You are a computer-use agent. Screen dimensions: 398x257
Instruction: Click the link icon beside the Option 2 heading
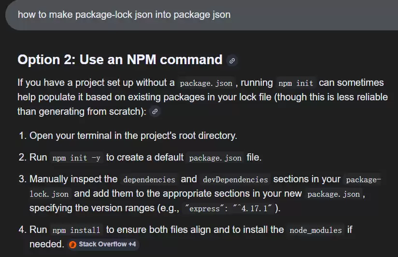(x=232, y=61)
